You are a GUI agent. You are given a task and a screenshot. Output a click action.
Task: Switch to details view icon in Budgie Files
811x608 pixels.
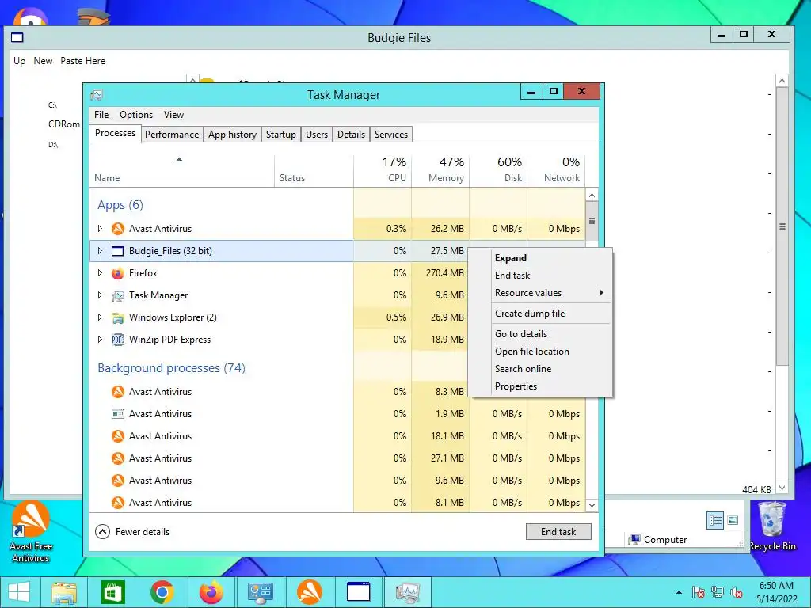click(x=715, y=520)
